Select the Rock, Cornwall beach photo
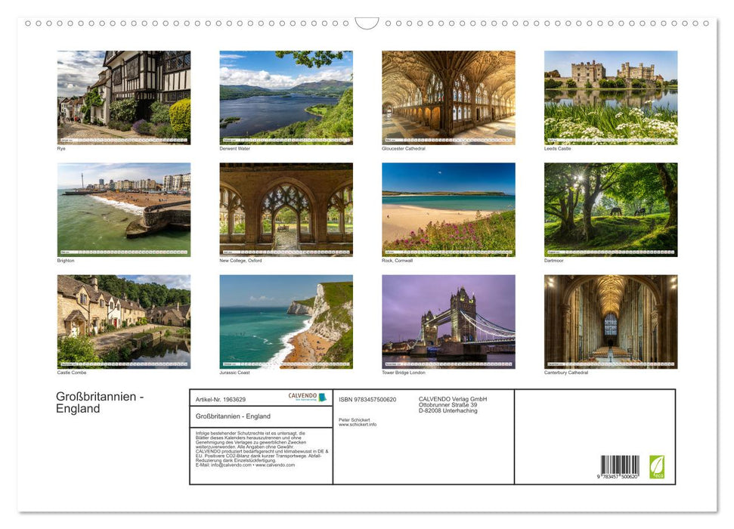Screen dimensions: 734x529 [448, 209]
